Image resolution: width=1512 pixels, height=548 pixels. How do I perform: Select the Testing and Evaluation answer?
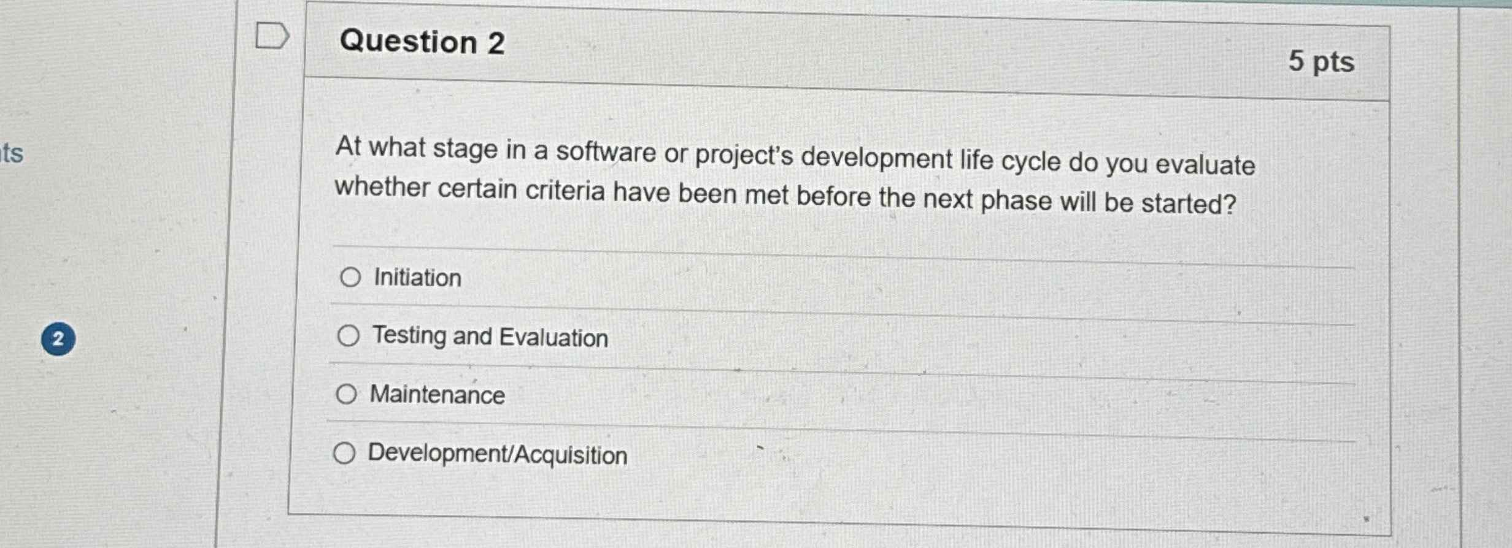(x=350, y=335)
